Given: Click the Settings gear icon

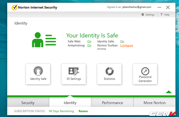Looking at the screenshot, I should click(x=143, y=15).
